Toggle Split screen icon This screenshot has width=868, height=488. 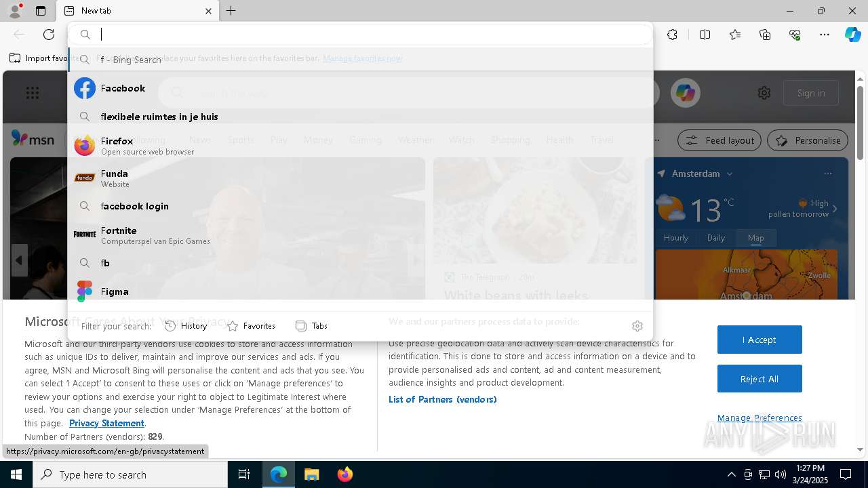705,35
